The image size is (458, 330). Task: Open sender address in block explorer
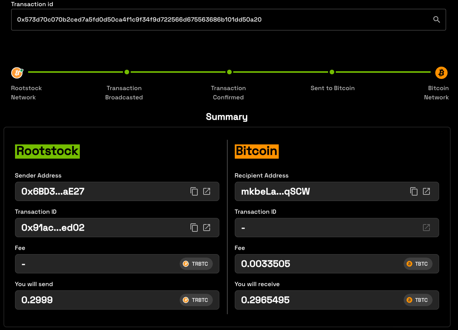[207, 191]
